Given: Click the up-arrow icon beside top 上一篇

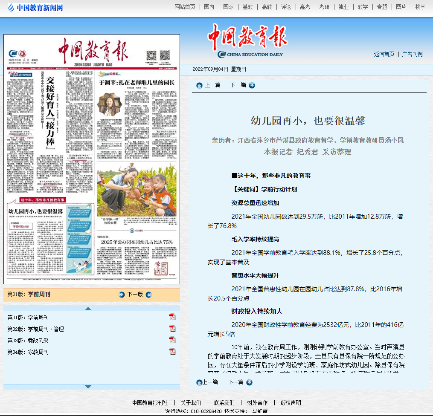Looking at the screenshot, I should click(x=199, y=86).
